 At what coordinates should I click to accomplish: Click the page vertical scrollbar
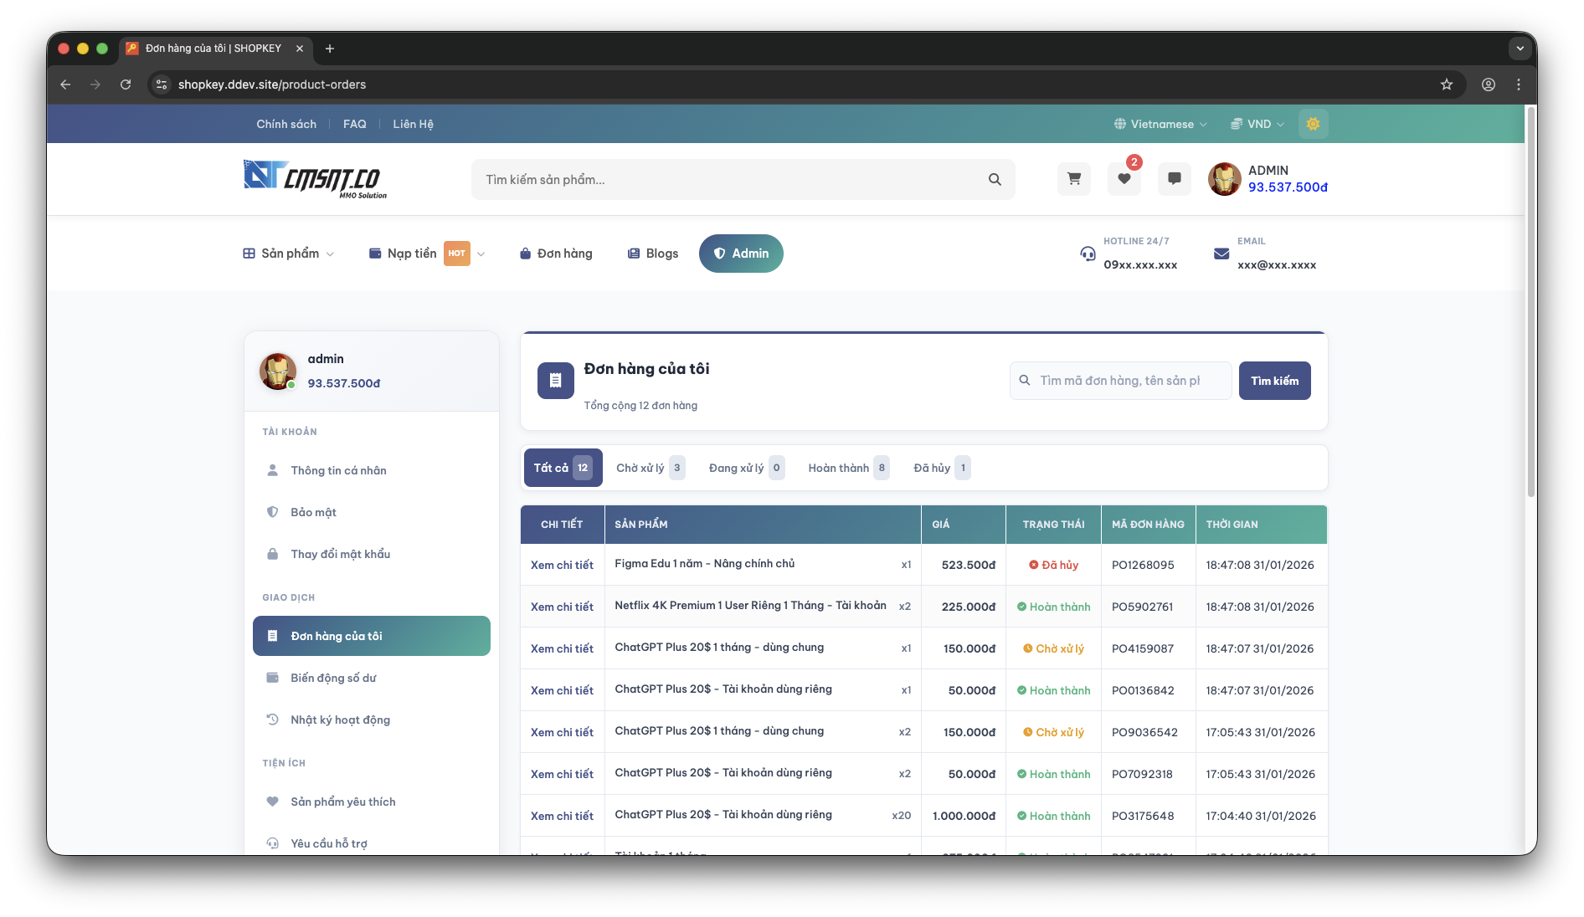point(1530,301)
